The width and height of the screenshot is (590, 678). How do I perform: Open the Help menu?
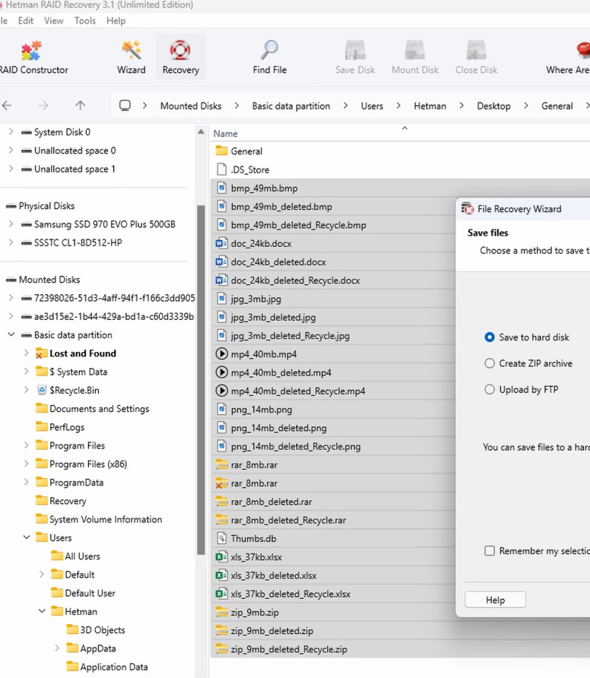pyautogui.click(x=116, y=21)
